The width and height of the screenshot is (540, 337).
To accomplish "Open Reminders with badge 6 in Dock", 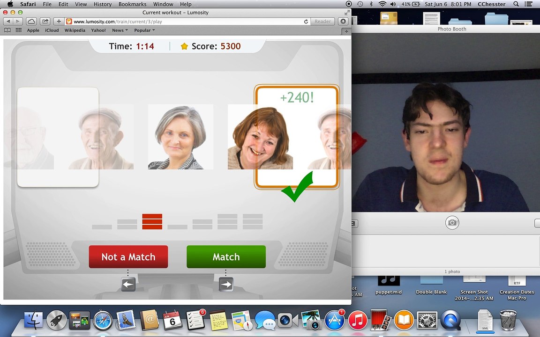I will pos(195,320).
